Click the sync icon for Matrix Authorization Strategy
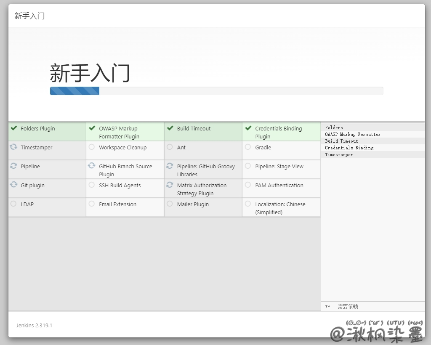431x345 pixels. click(170, 185)
